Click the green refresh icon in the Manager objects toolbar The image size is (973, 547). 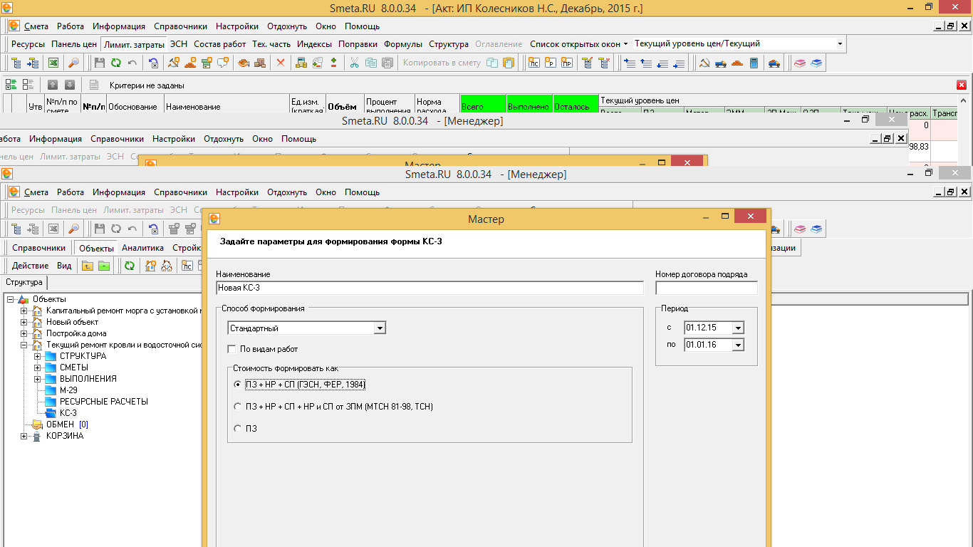click(x=130, y=266)
